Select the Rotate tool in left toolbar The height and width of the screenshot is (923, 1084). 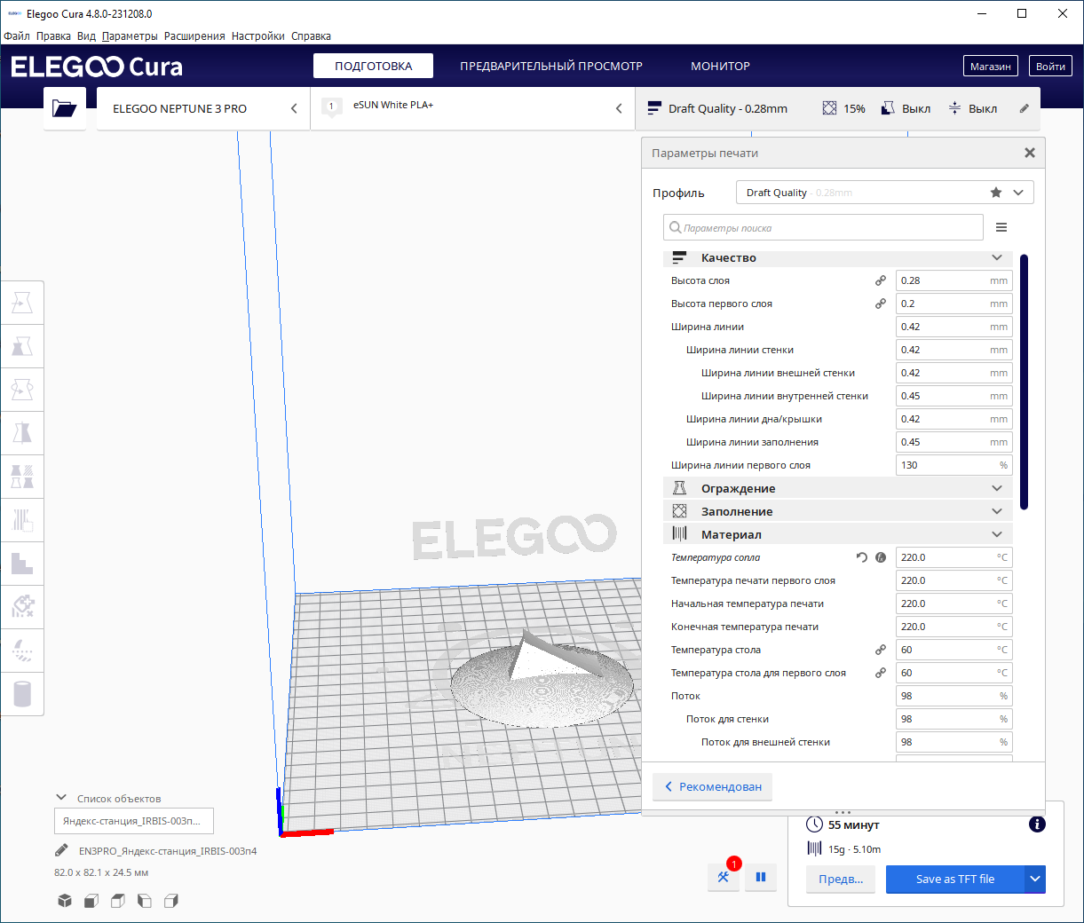[x=22, y=390]
